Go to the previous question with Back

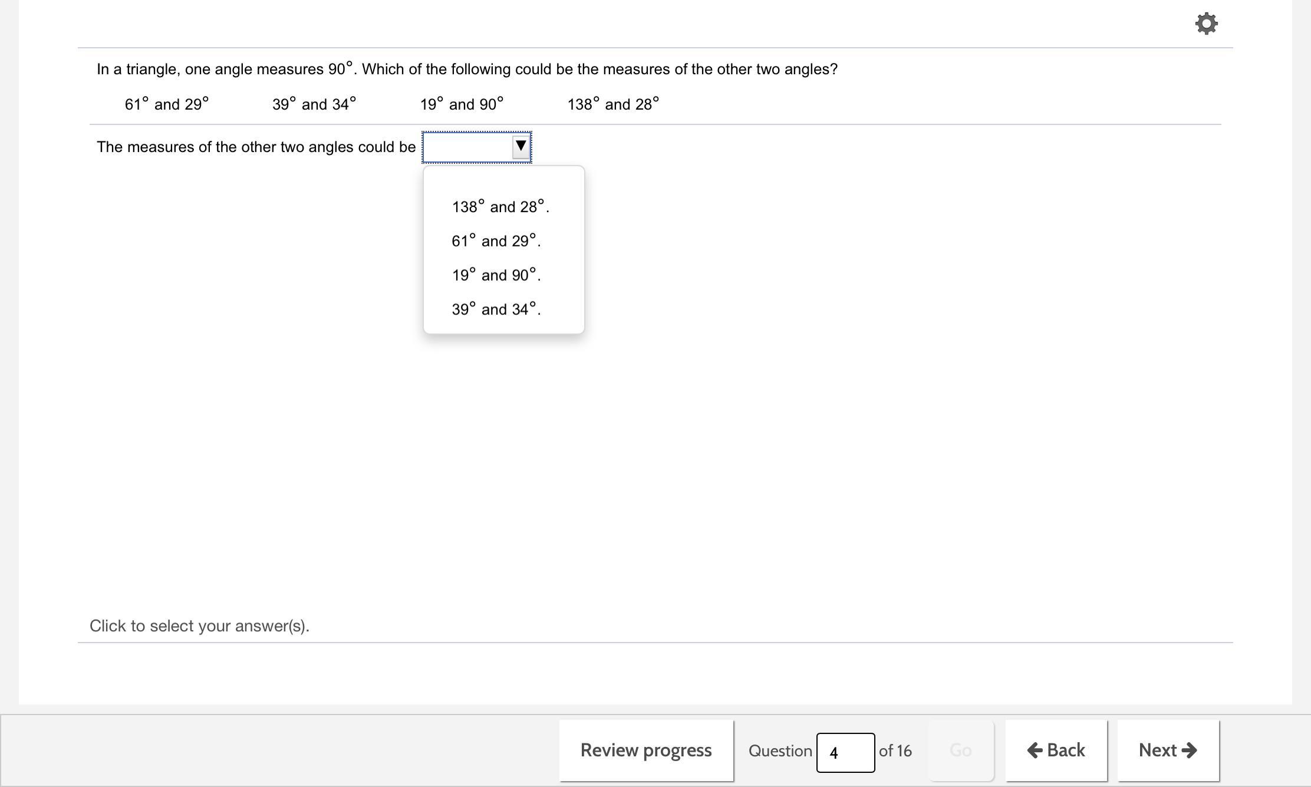(1056, 750)
